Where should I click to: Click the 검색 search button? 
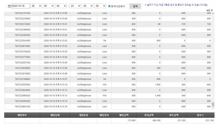point(135,6)
